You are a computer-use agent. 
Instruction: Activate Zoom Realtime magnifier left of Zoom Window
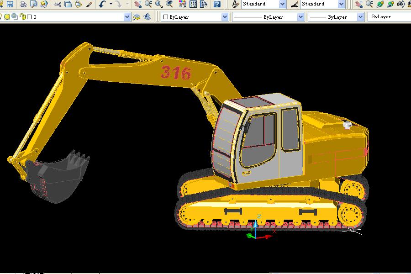(148, 4)
